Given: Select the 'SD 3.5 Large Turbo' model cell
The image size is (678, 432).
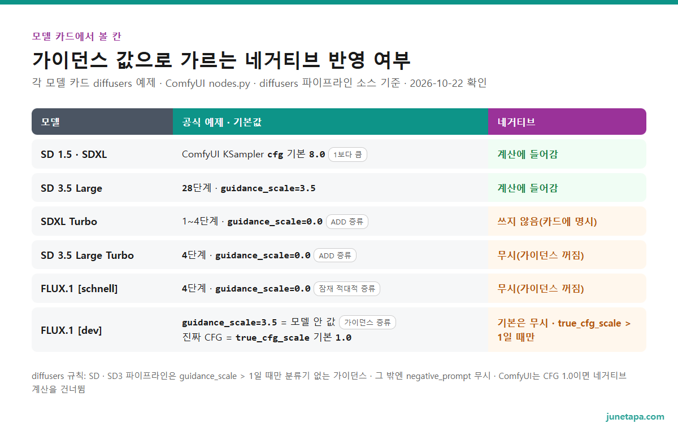Looking at the screenshot, I should click(x=102, y=255).
